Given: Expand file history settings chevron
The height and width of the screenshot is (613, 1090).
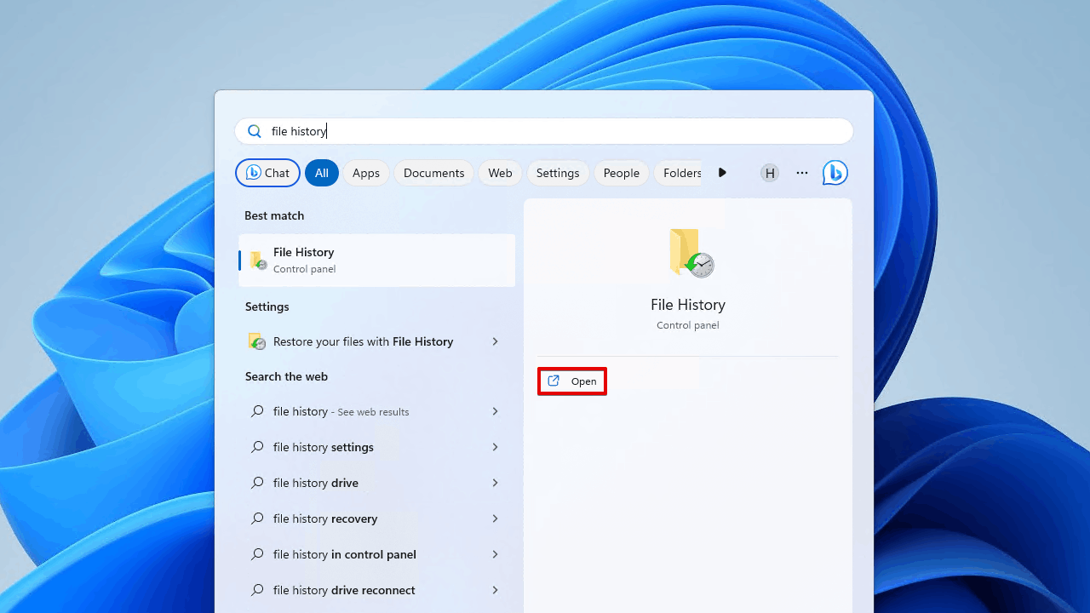Looking at the screenshot, I should pyautogui.click(x=495, y=447).
